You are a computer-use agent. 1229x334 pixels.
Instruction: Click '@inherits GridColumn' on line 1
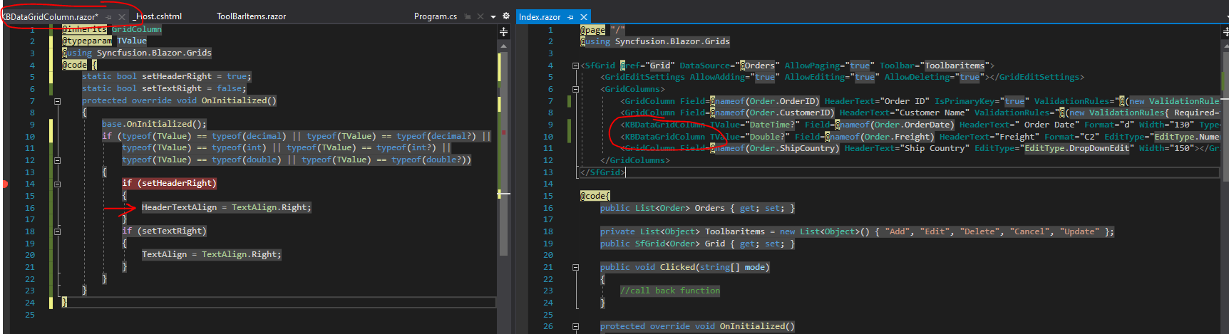pyautogui.click(x=111, y=29)
